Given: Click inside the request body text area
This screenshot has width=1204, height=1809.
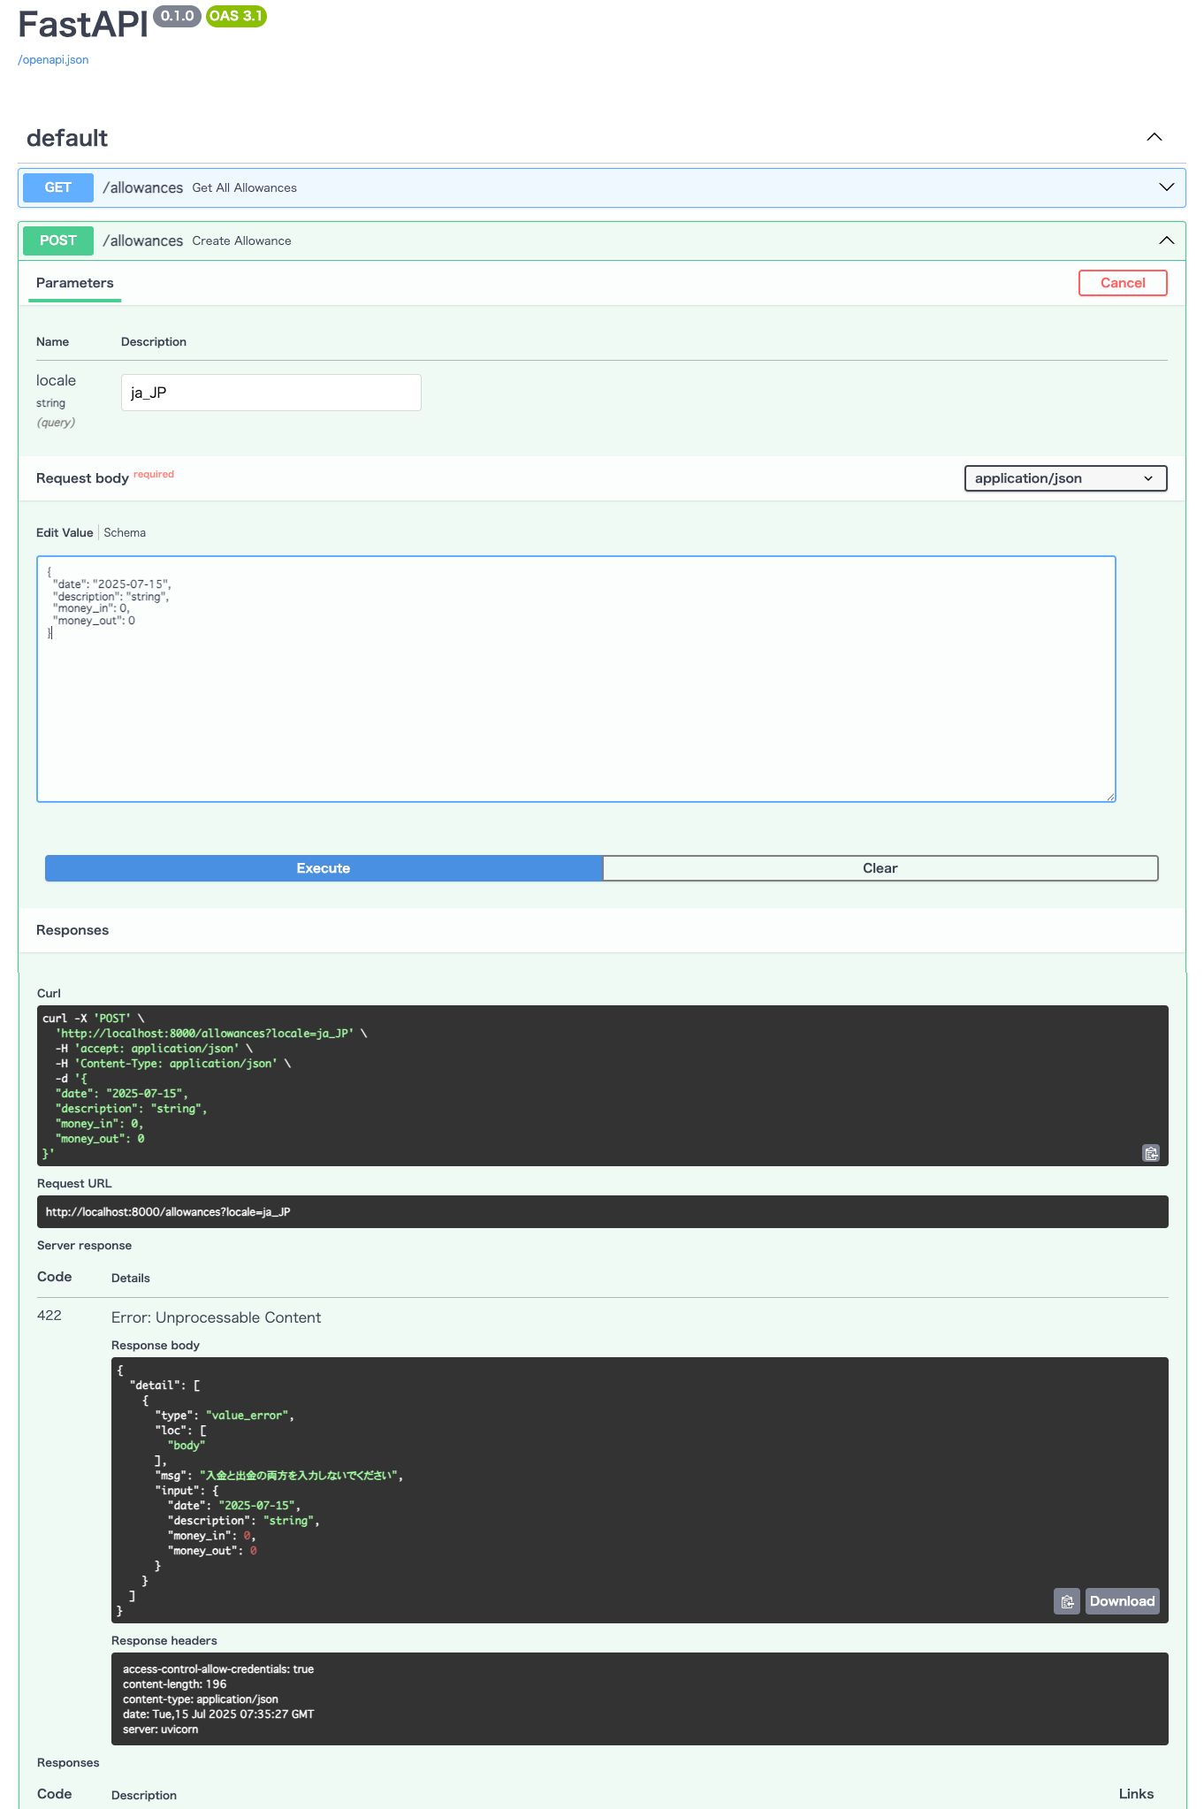Looking at the screenshot, I should [576, 679].
